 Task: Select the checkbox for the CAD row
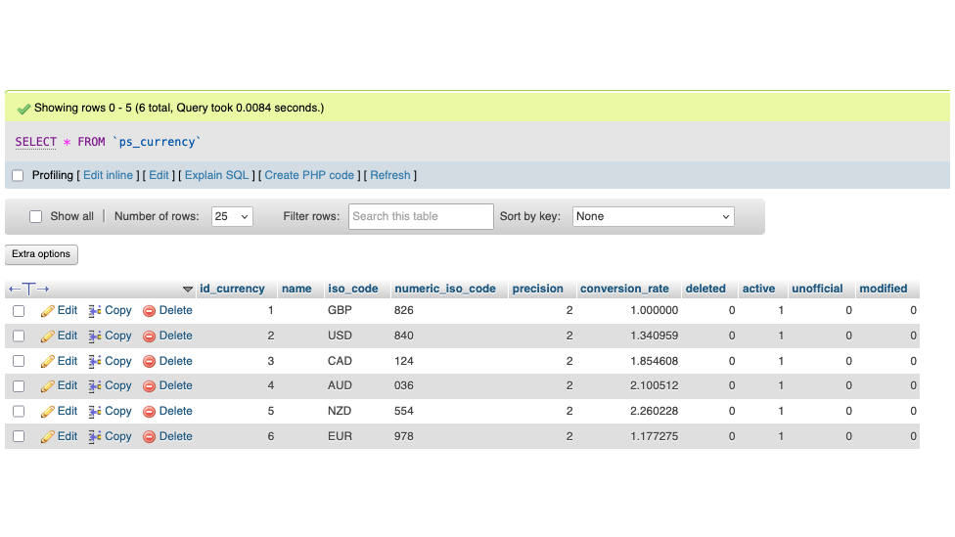(x=19, y=361)
